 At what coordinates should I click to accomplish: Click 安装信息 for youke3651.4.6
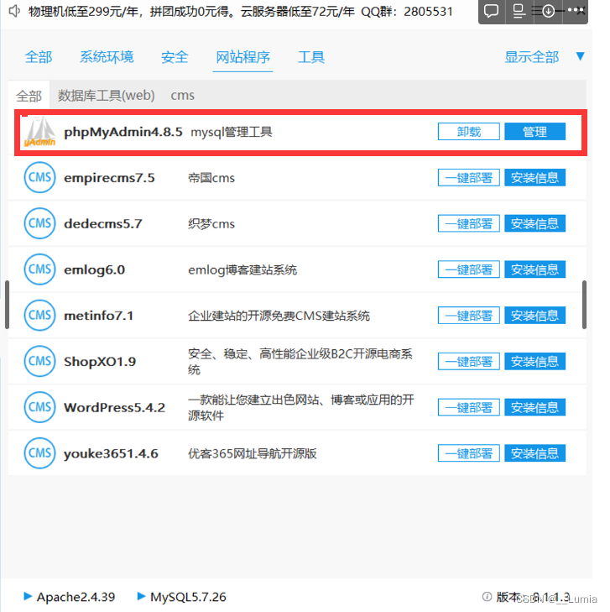coord(534,453)
